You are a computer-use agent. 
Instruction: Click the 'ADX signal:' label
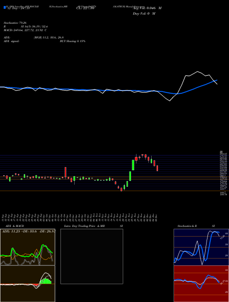pyautogui.click(x=11, y=41)
